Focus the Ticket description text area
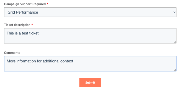180x94 pixels. pos(90,36)
